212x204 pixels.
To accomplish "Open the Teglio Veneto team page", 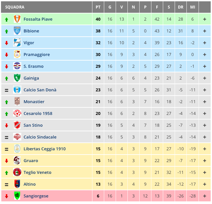I will pyautogui.click(x=37, y=172).
